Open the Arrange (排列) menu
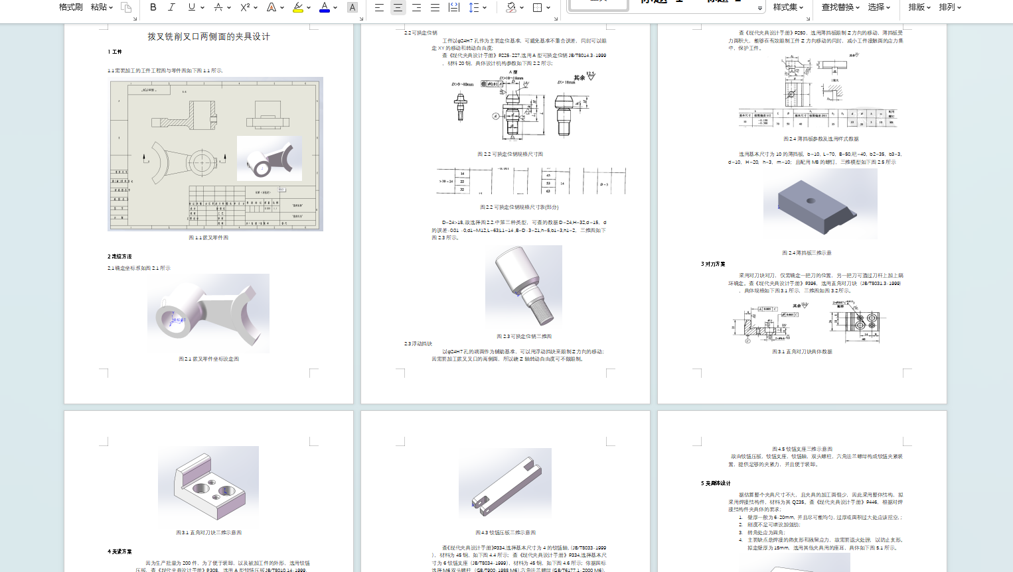The image size is (1013, 572). (950, 7)
